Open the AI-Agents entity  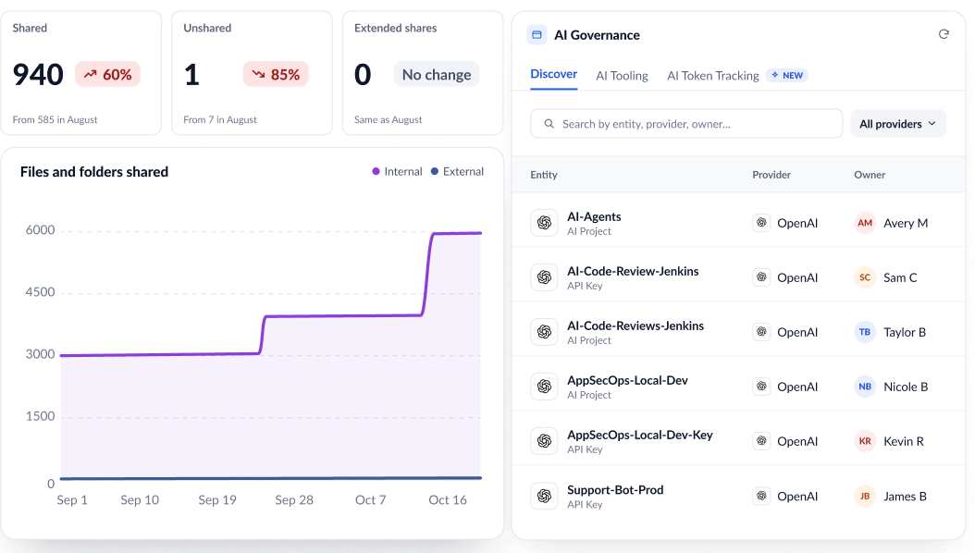pyautogui.click(x=594, y=216)
